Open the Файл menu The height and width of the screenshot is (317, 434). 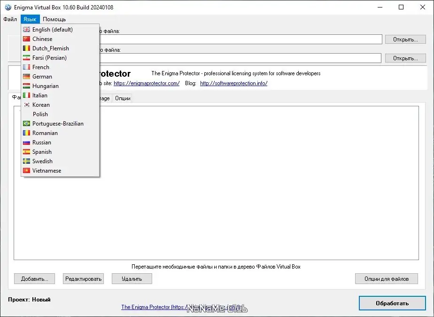coord(10,19)
